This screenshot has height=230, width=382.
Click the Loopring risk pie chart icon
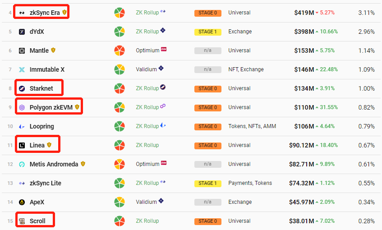pyautogui.click(x=120, y=126)
